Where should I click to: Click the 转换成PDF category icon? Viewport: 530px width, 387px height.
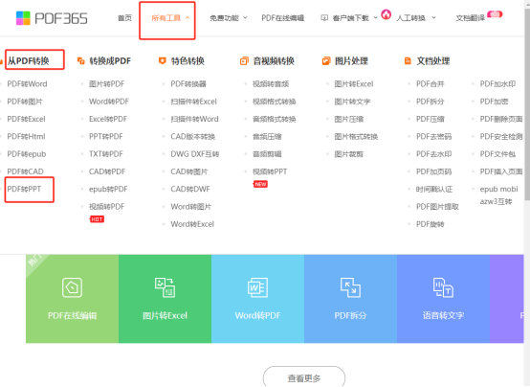point(80,61)
